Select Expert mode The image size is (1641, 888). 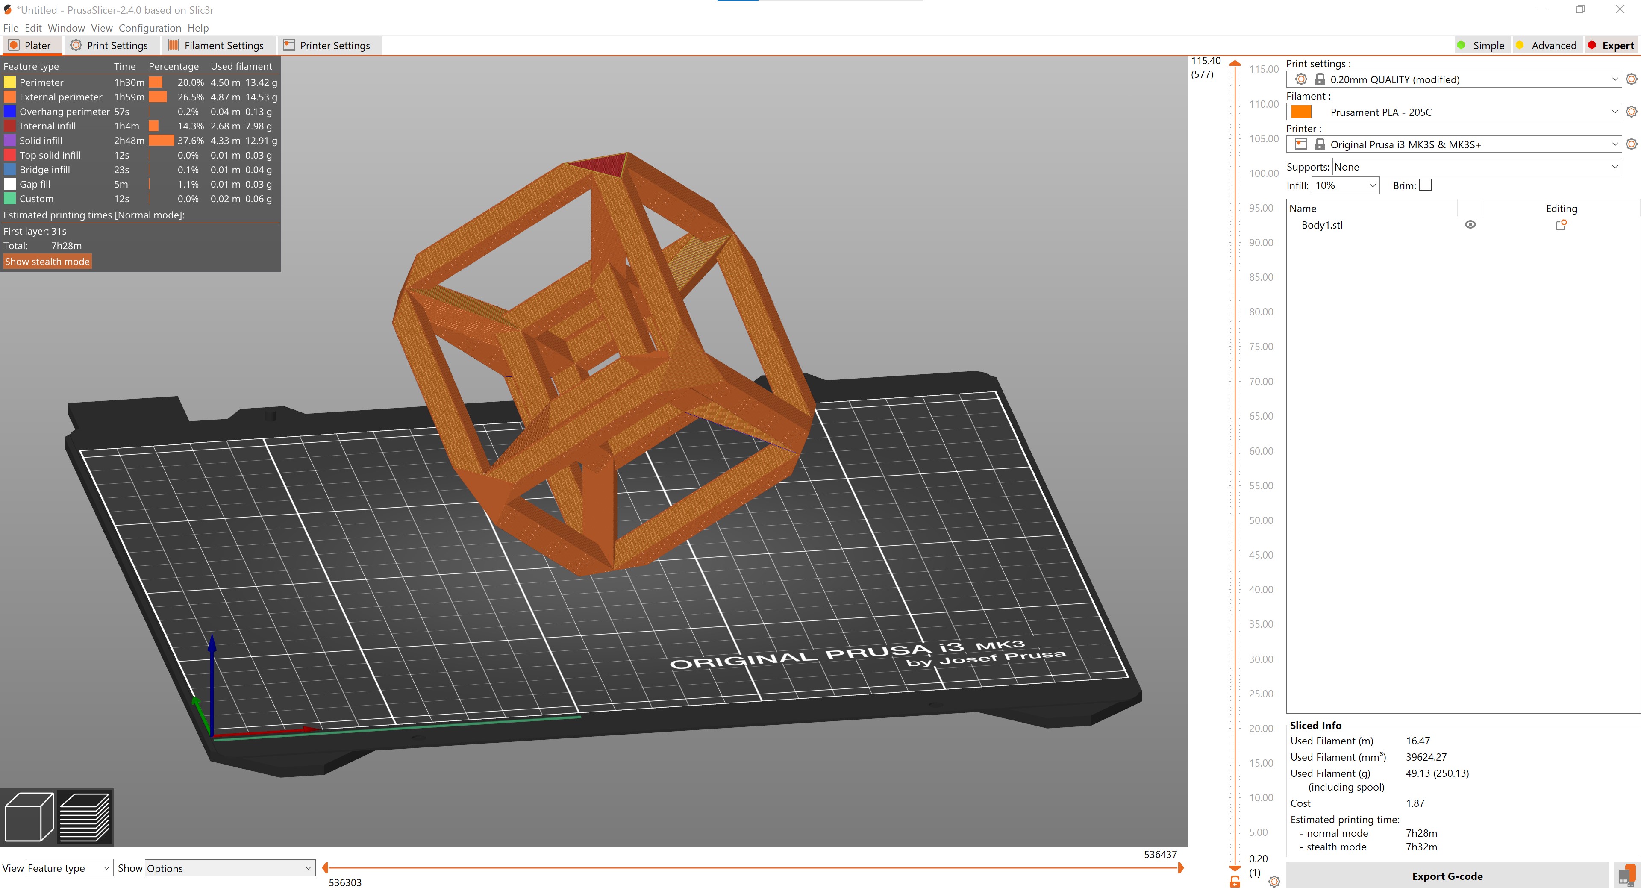1612,45
